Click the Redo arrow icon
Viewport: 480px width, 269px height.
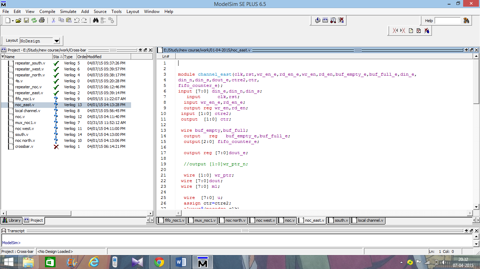point(84,21)
